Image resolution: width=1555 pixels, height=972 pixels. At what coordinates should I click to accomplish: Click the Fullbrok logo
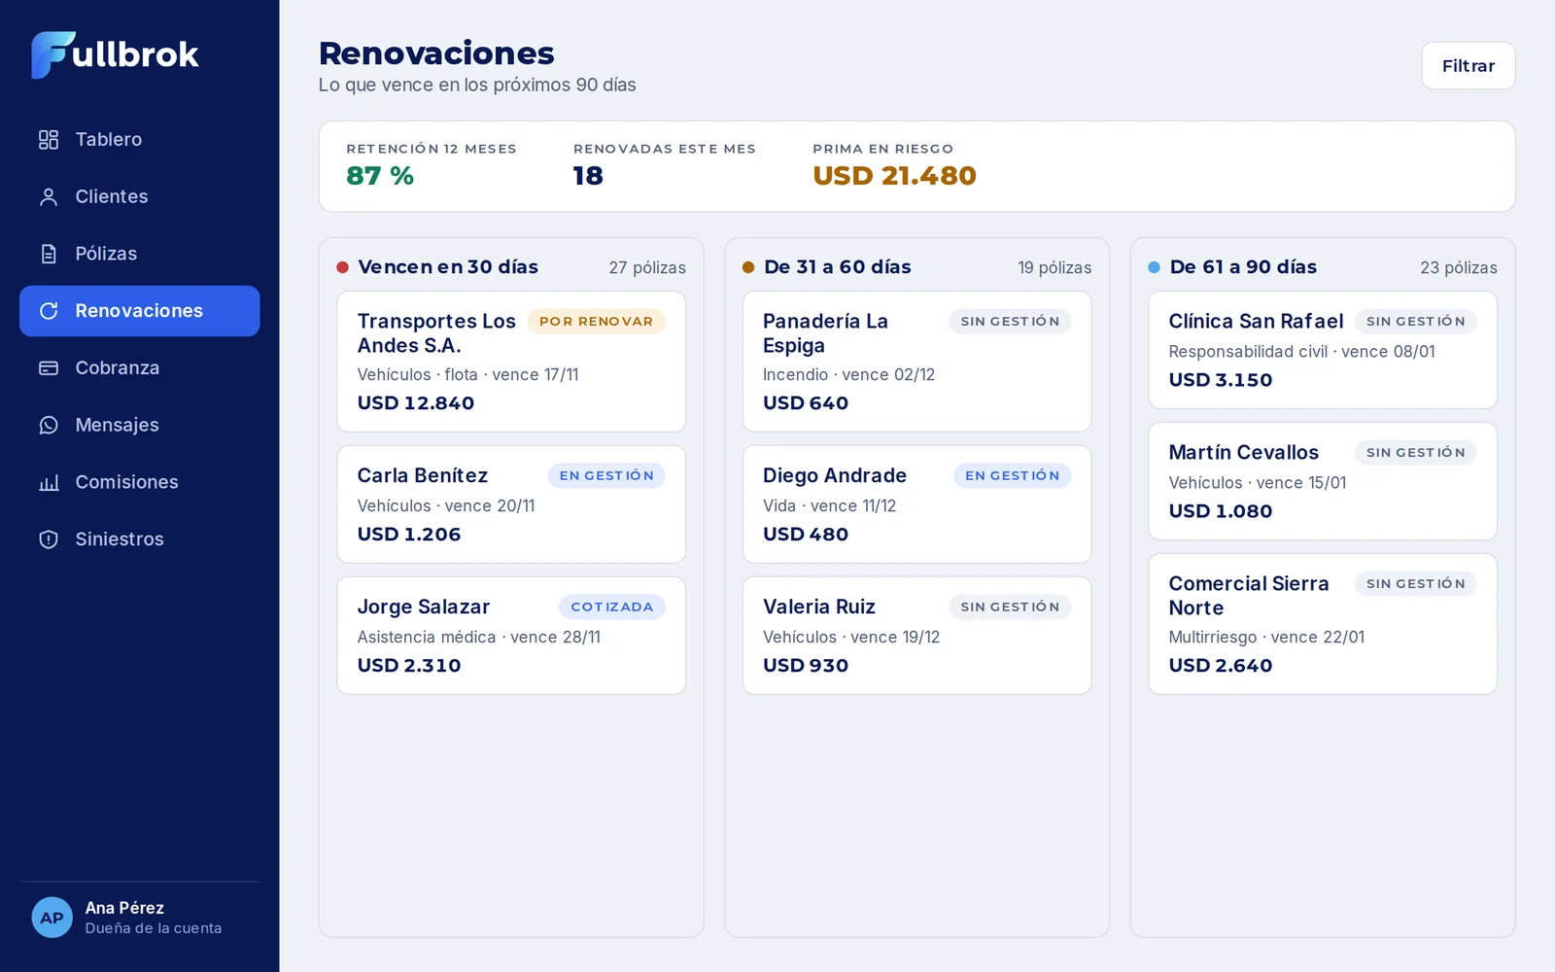(115, 54)
